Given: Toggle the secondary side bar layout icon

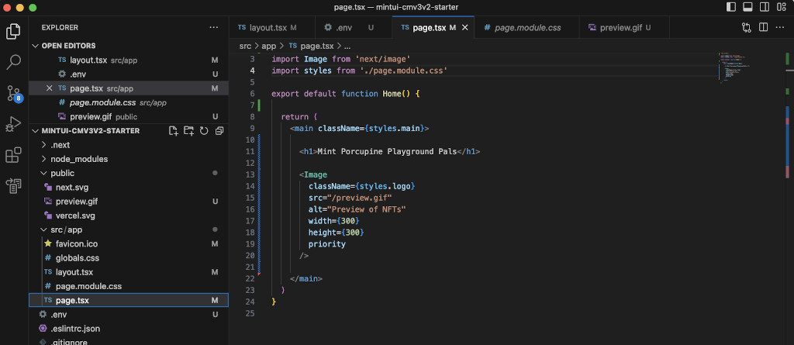Looking at the screenshot, I should (x=764, y=7).
